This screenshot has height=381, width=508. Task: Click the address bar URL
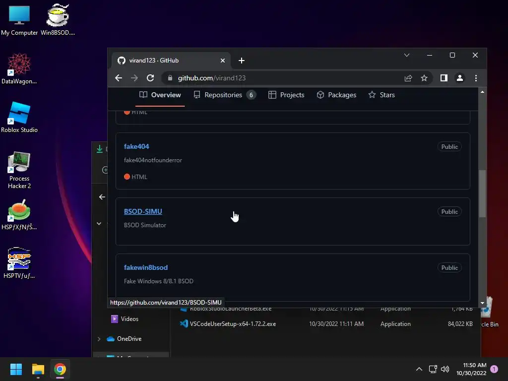tap(211, 78)
